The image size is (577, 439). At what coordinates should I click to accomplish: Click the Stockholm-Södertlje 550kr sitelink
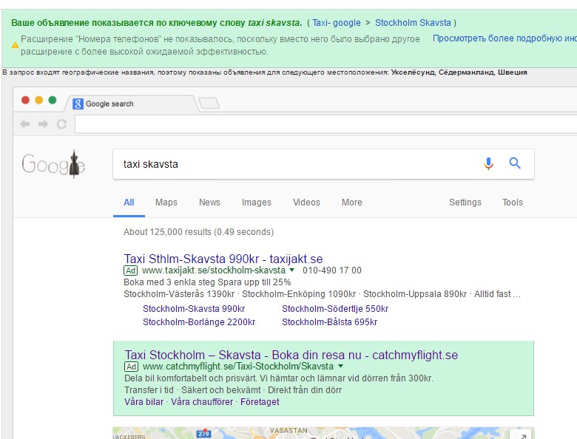[x=335, y=309]
